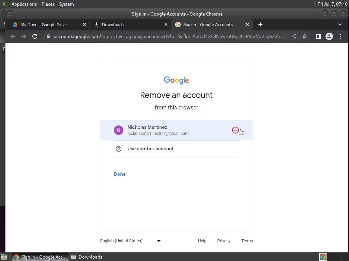Share this page icon
This screenshot has width=349, height=261.
(294, 36)
